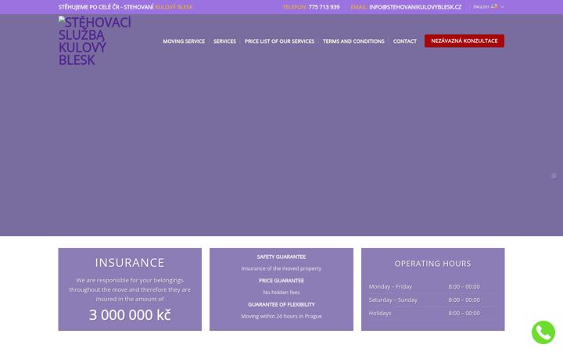Open the Moving Service menu item
Image resolution: width=563 pixels, height=352 pixels.
click(x=184, y=41)
